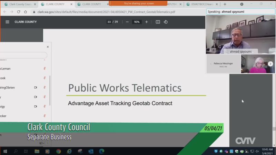The height and width of the screenshot is (155, 276).
Task: Show next video participants with the arrow button
Action: [270, 64]
